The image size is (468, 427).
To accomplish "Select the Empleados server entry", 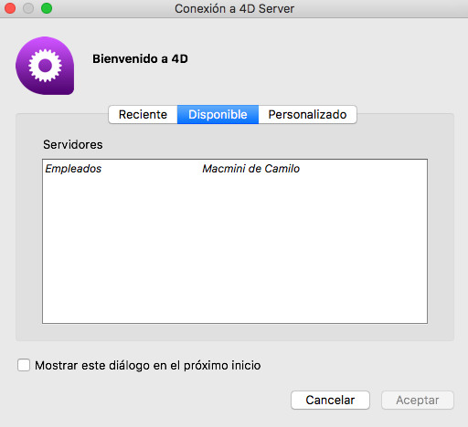I will pos(73,169).
